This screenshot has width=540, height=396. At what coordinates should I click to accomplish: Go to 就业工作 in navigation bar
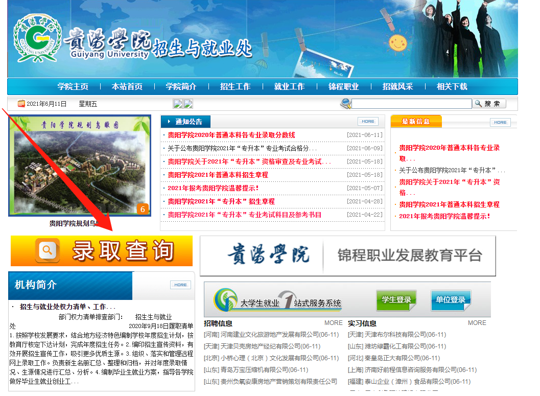tap(289, 87)
